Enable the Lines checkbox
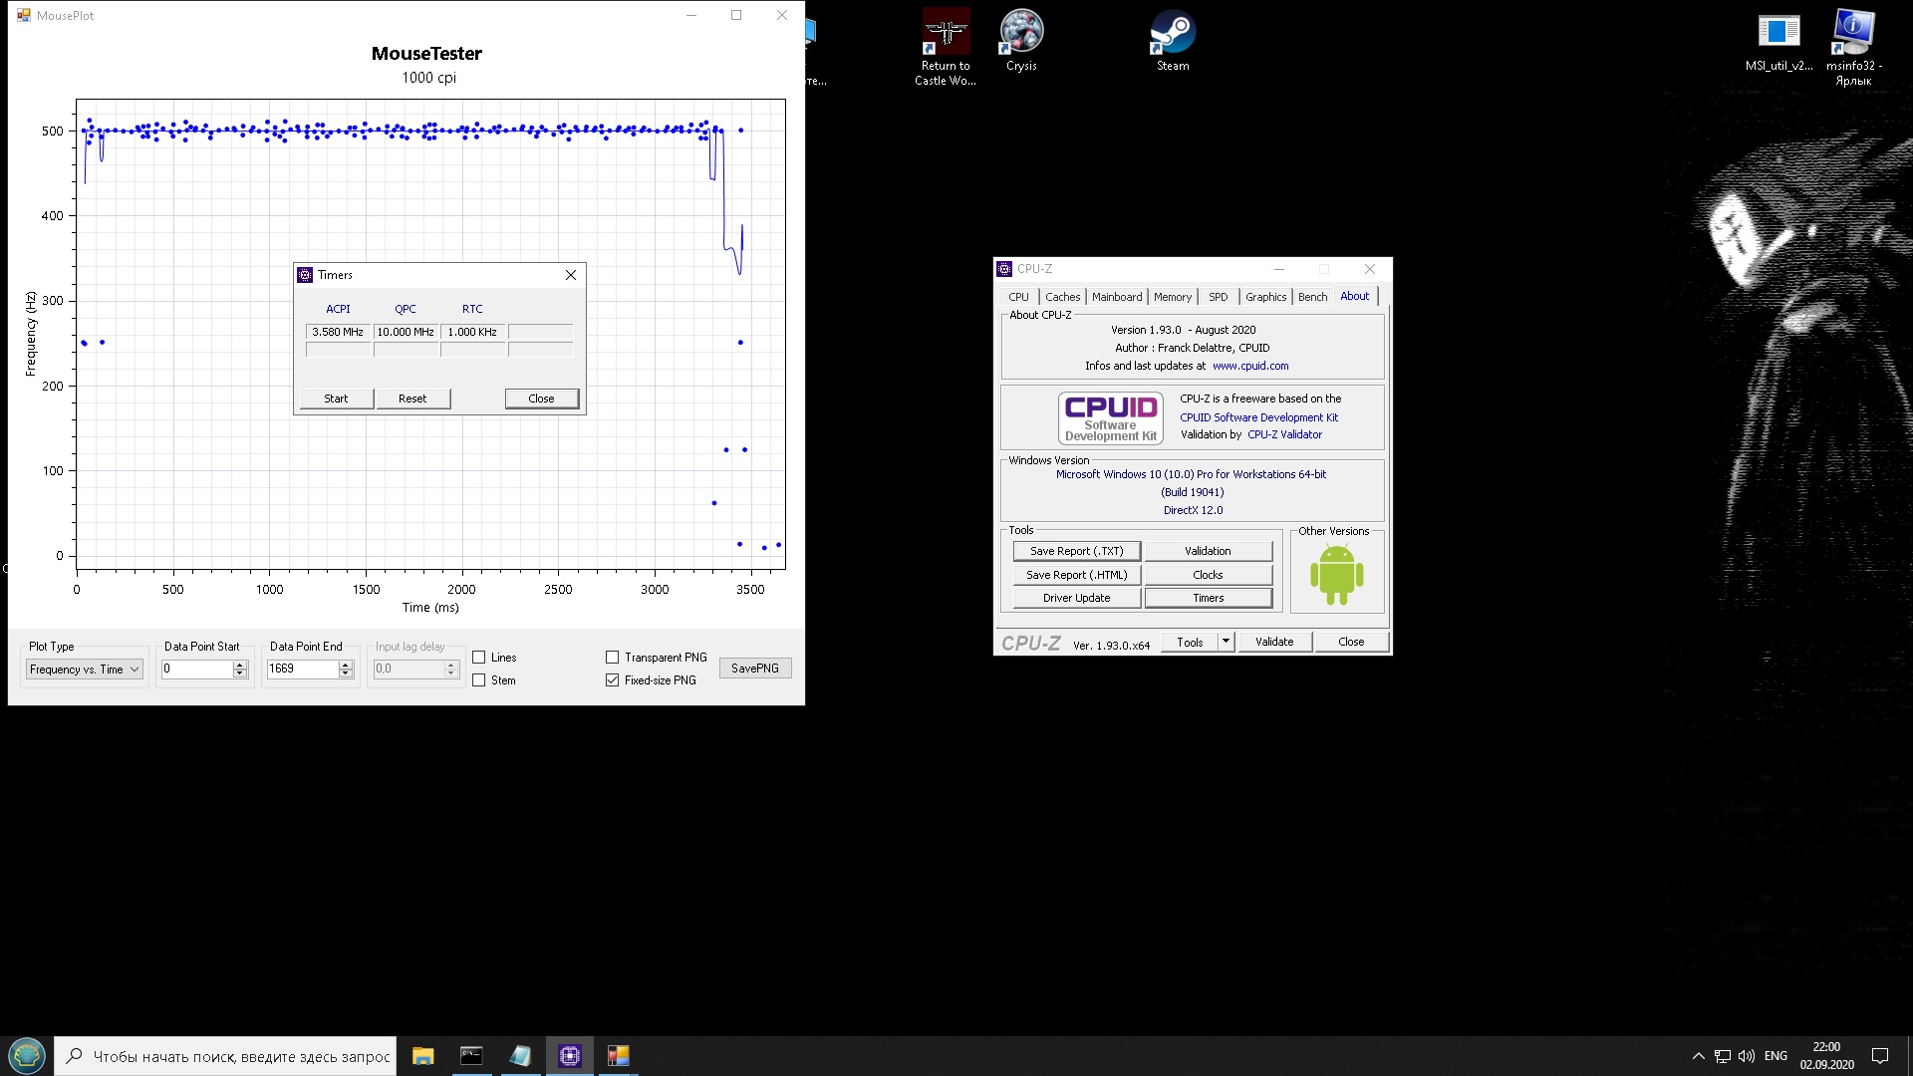Viewport: 1913px width, 1076px height. (x=479, y=658)
